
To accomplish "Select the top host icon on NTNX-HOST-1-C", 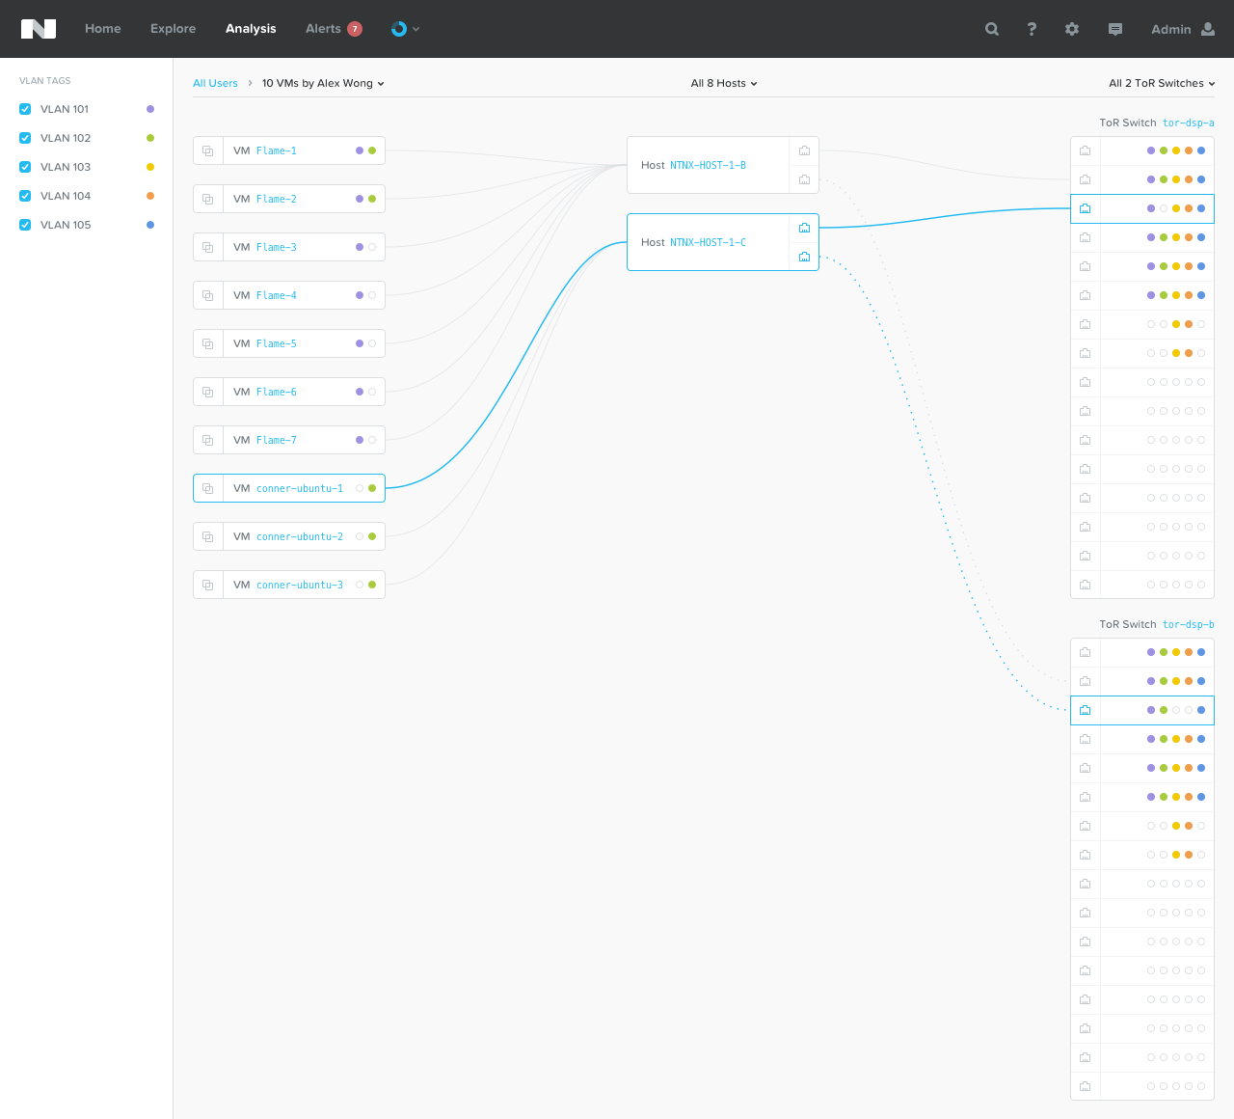I will [x=804, y=228].
